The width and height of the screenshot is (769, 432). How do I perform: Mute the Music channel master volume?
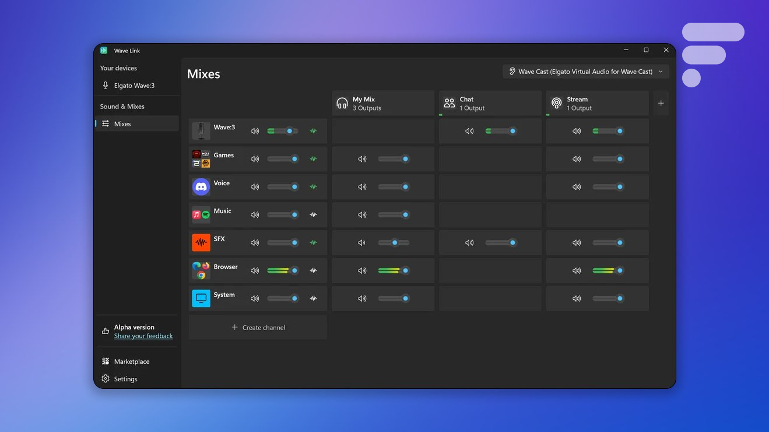coord(255,215)
